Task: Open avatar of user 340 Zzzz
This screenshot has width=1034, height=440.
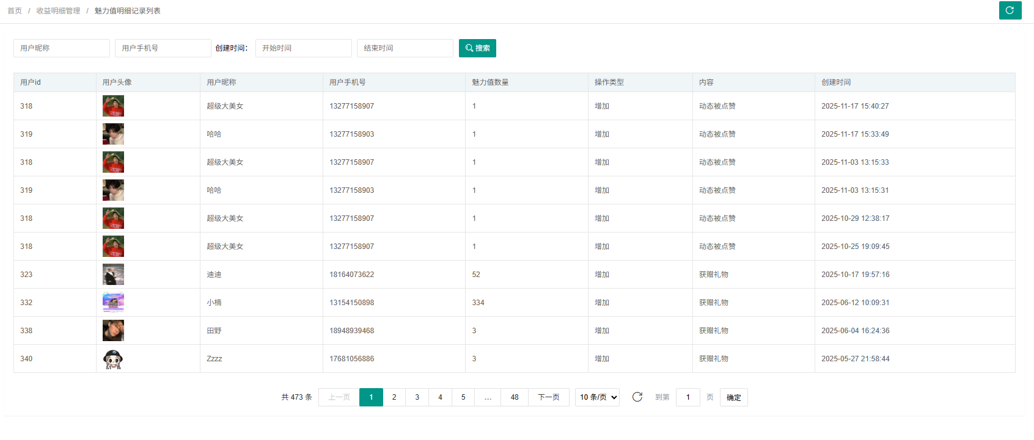Action: pos(113,359)
